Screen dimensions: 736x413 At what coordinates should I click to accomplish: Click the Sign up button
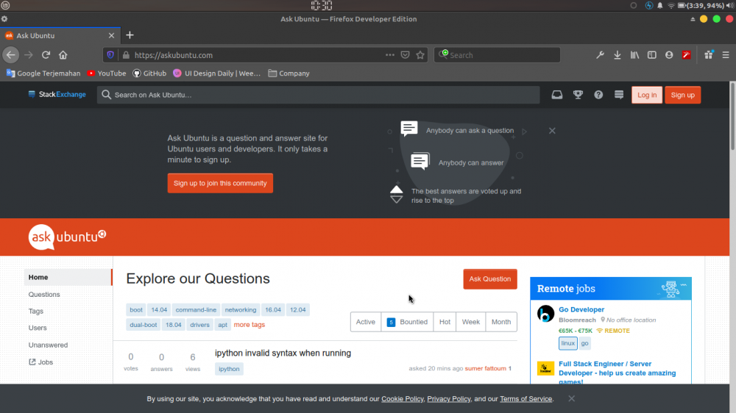682,95
